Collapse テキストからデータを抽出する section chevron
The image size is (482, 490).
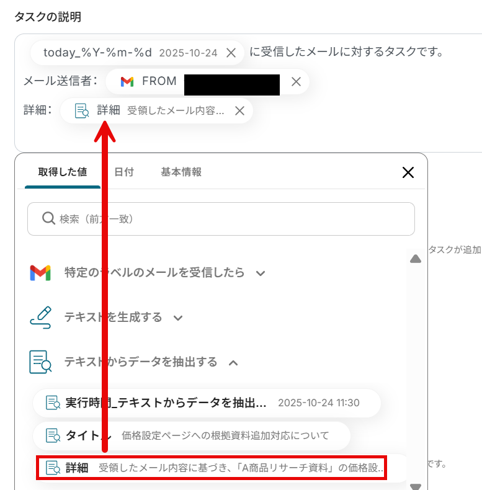pos(233,363)
